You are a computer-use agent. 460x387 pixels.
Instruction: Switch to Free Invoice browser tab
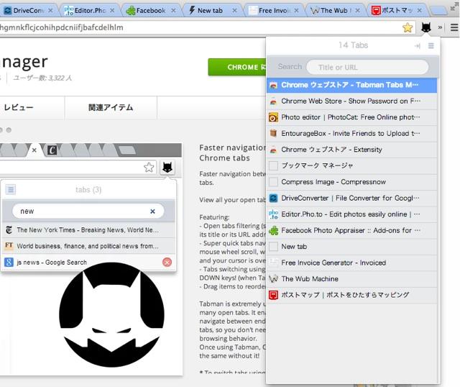pos(273,11)
